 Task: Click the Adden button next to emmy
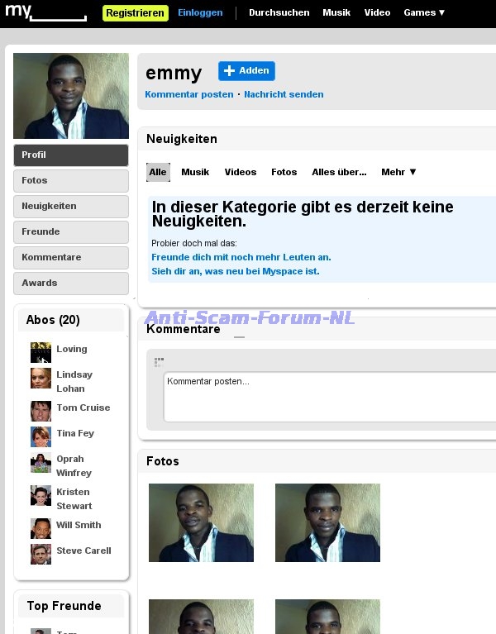pyautogui.click(x=246, y=71)
